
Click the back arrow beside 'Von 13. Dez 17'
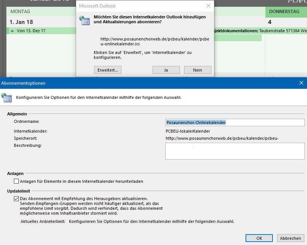(12, 31)
